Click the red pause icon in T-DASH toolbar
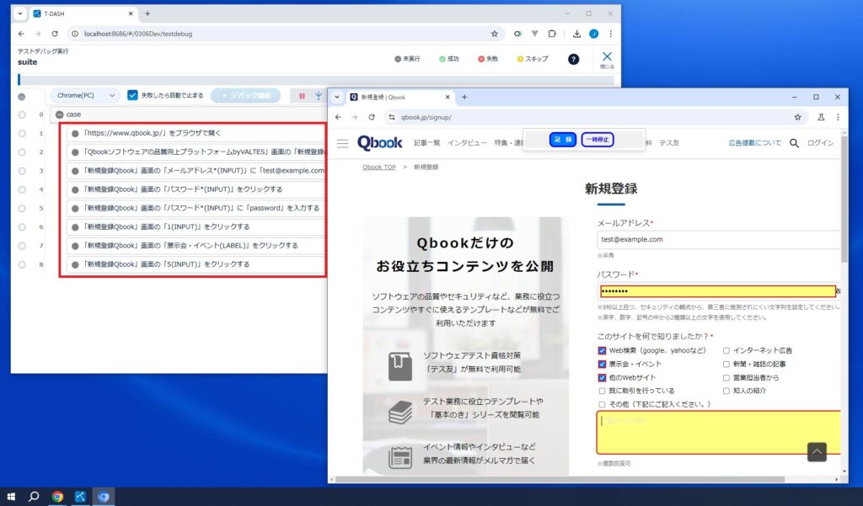The height and width of the screenshot is (506, 863). [302, 96]
